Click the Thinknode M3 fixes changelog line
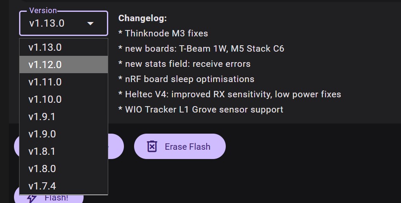This screenshot has height=203, width=401. [x=163, y=33]
